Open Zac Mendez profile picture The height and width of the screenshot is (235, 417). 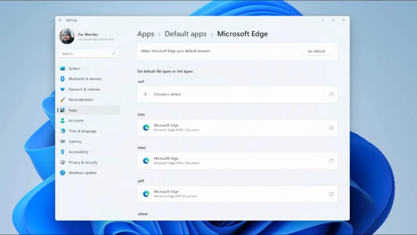[67, 36]
